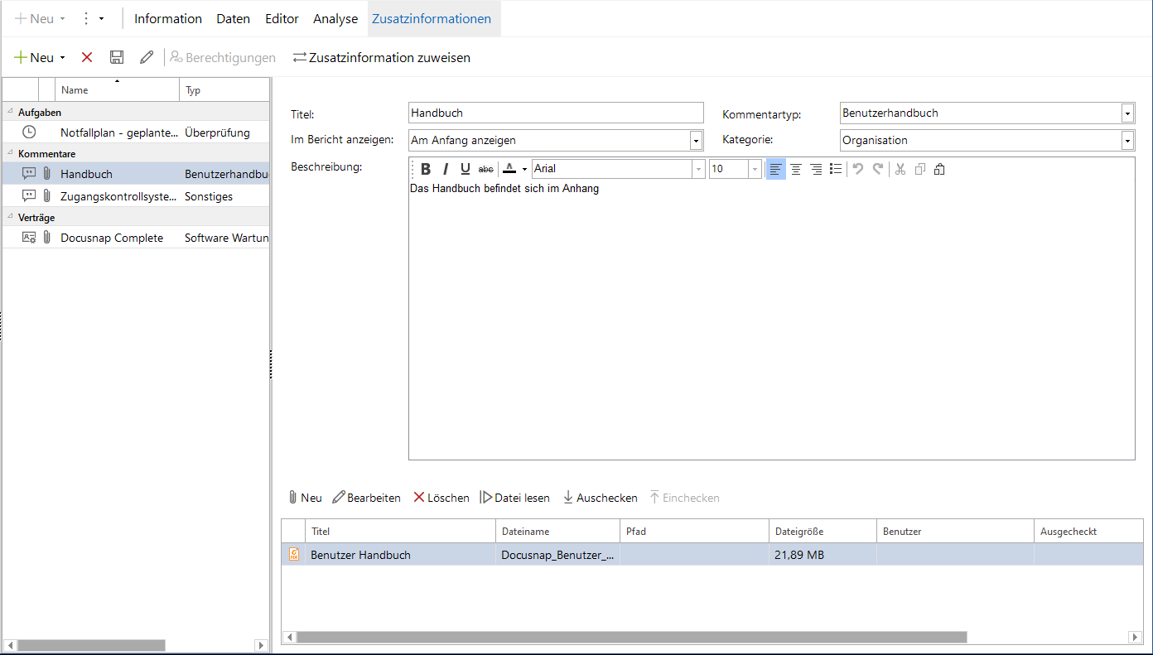Align text left in description editor
The image size is (1153, 655).
[776, 169]
